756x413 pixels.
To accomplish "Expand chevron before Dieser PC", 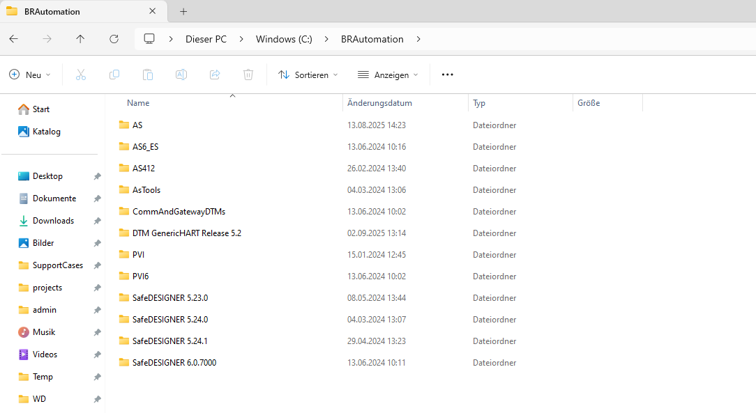I will [171, 39].
